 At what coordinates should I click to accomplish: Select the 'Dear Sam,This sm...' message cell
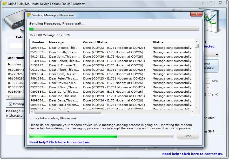pos(64,74)
